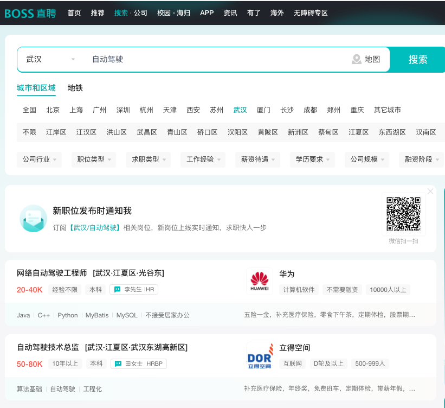Open 资讯 in the top navigation
The width and height of the screenshot is (445, 408).
[230, 13]
